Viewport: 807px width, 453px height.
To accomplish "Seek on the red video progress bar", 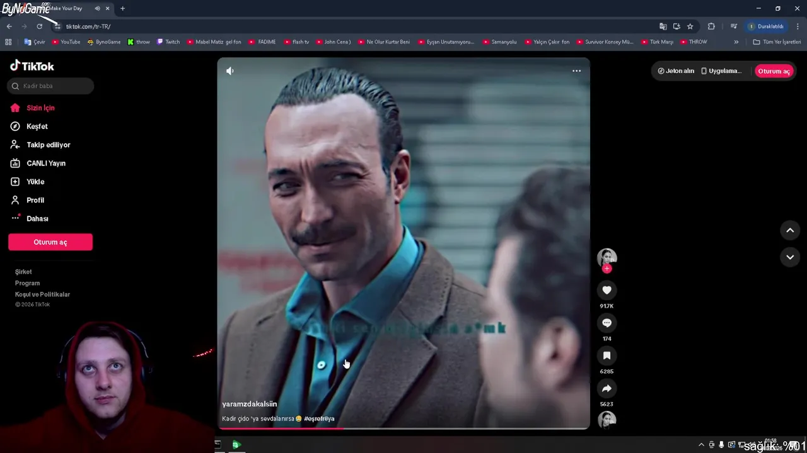I will pos(403,429).
